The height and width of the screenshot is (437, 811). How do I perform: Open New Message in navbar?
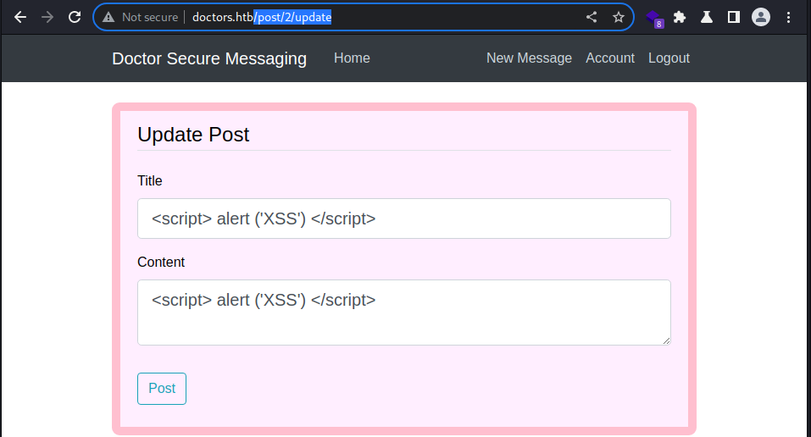pos(529,58)
